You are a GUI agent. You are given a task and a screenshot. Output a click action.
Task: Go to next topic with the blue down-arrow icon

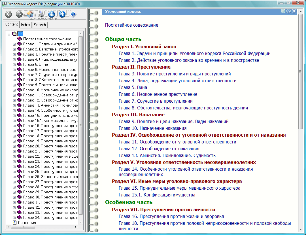(x=52, y=14)
